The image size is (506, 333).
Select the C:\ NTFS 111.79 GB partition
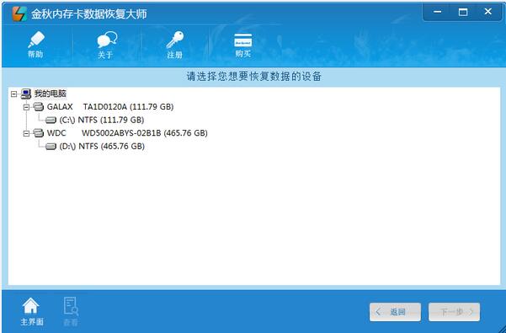pos(101,120)
